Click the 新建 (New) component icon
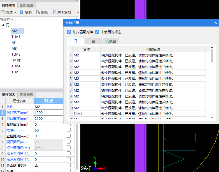The image size is (219, 172). point(3,13)
